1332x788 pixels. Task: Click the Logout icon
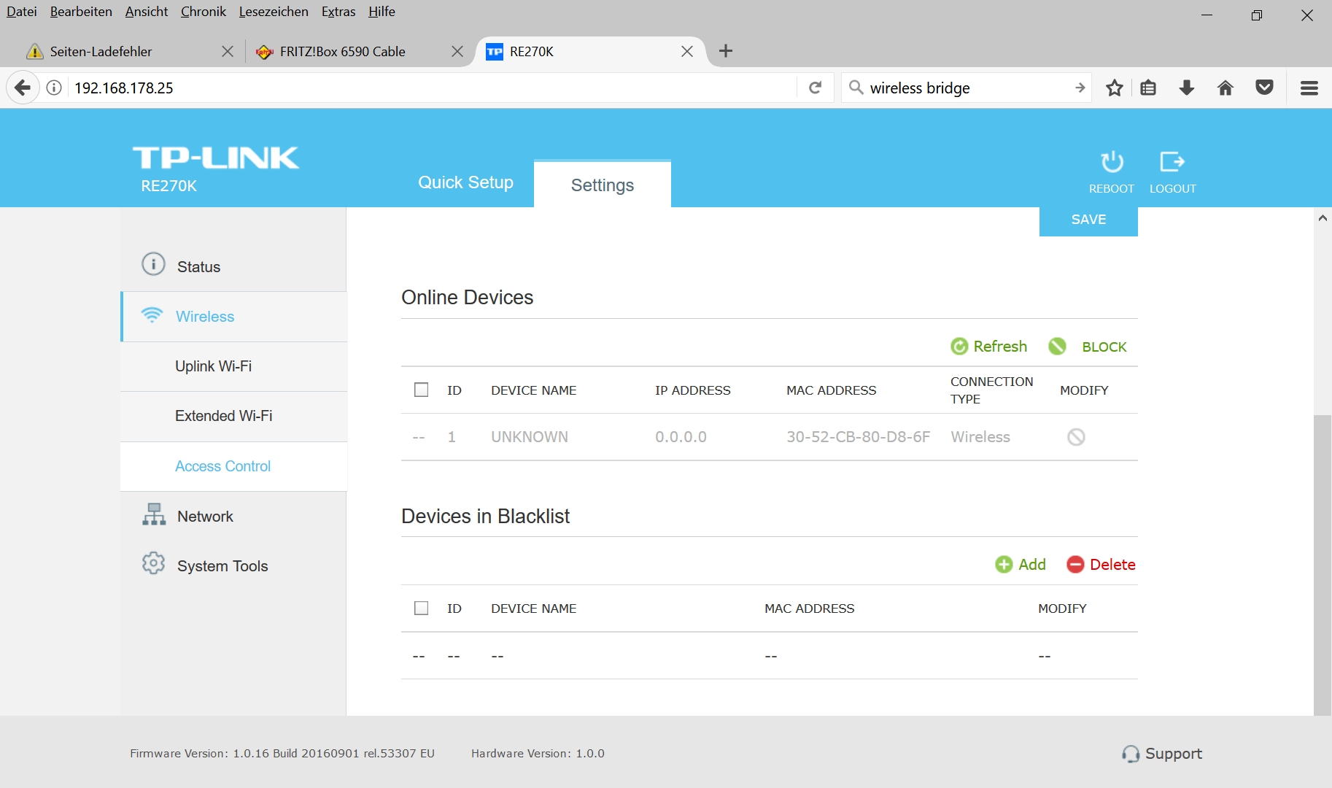point(1172,162)
